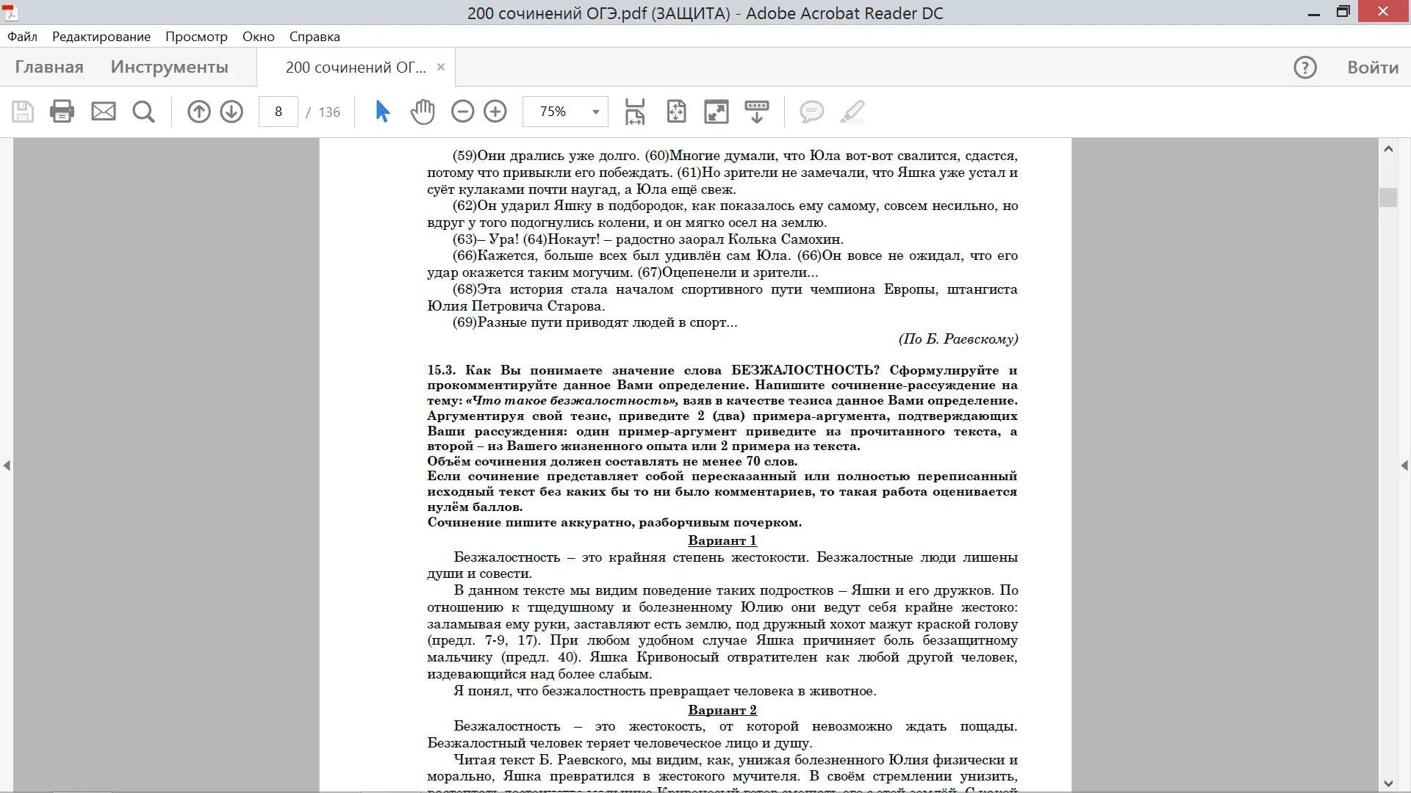The height and width of the screenshot is (793, 1411).
Task: Click the vertical scrollbar down arrow
Action: [x=1388, y=783]
